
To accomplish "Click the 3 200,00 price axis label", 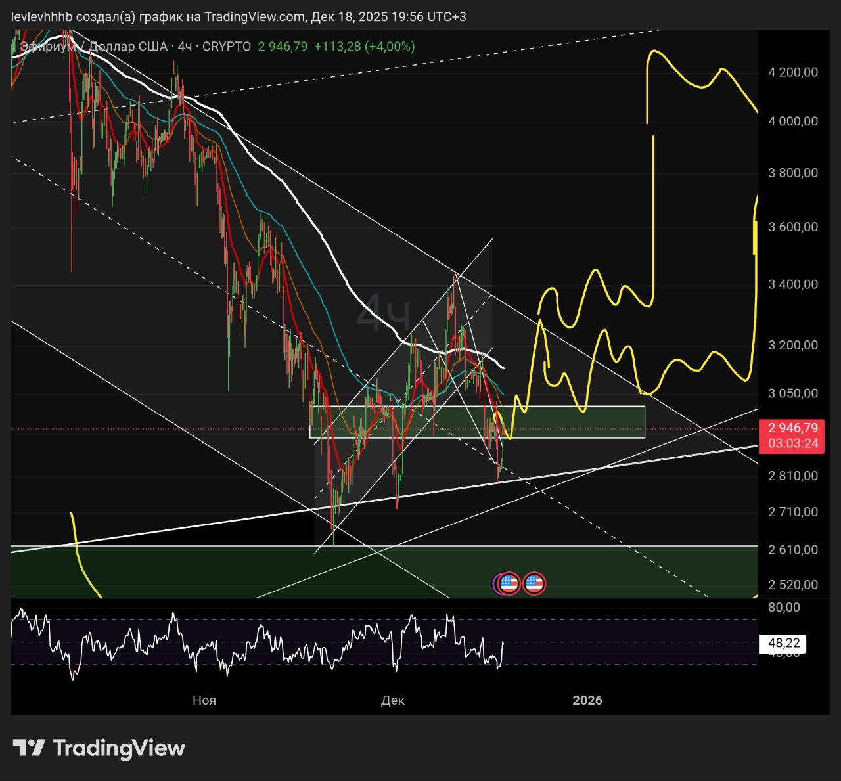I will tap(793, 345).
